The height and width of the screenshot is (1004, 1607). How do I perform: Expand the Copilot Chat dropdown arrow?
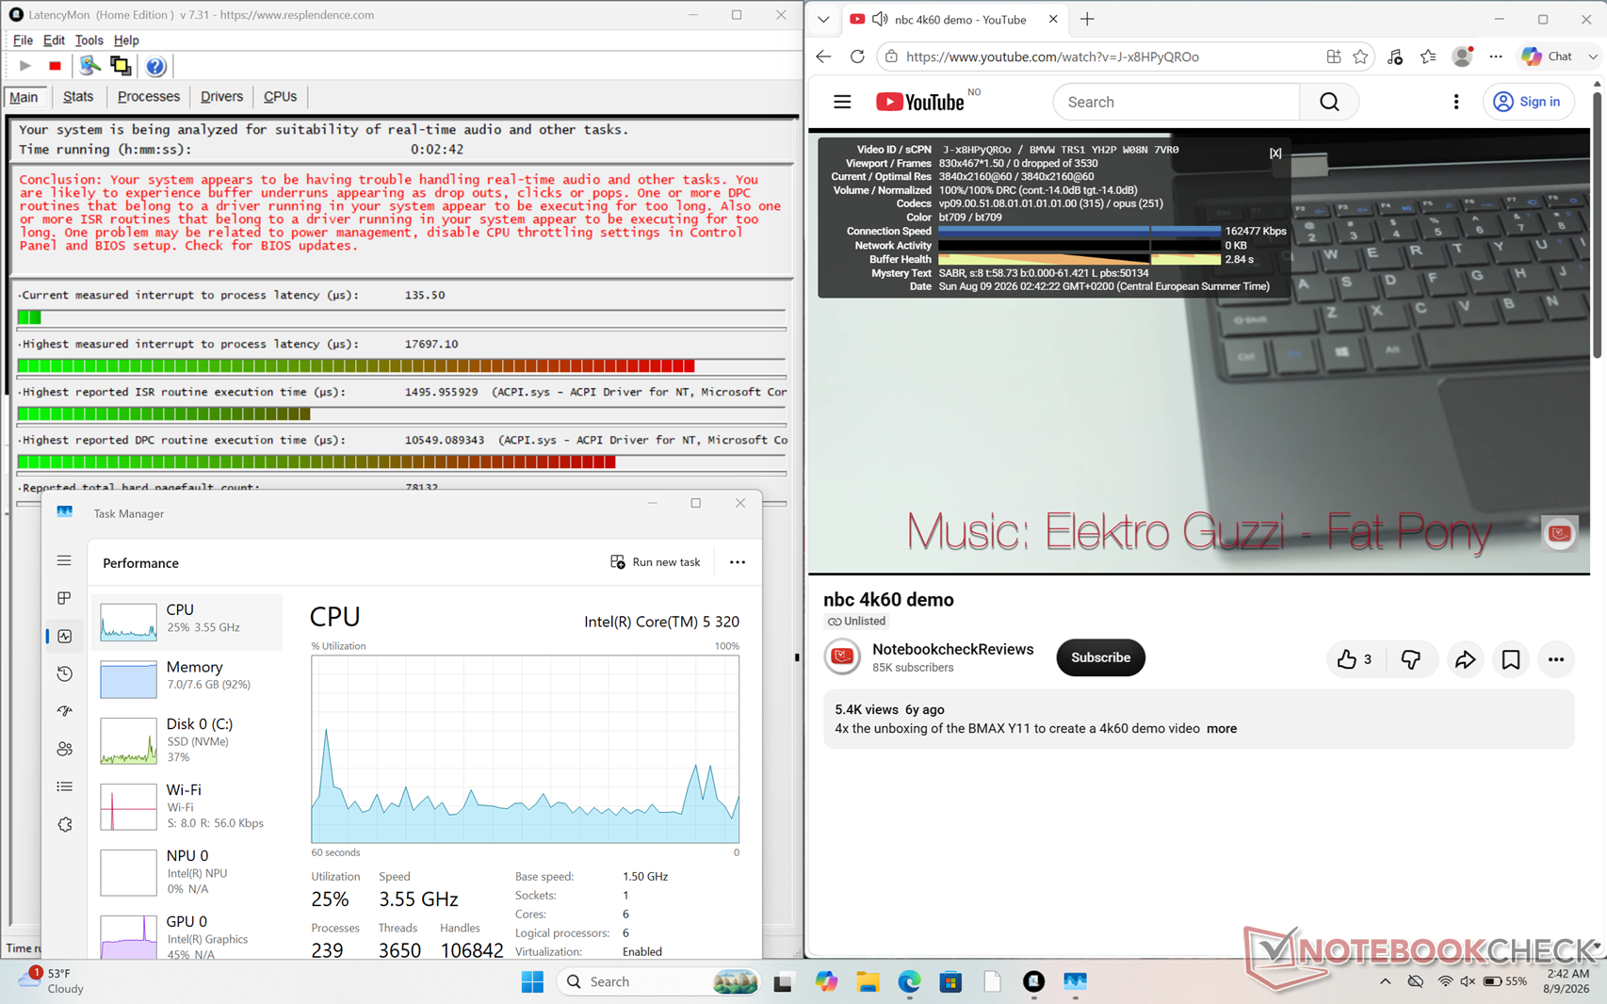[1593, 57]
